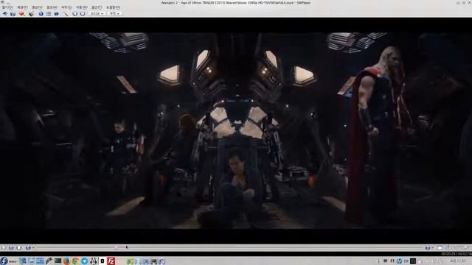The height and width of the screenshot is (265, 472).
Task: Open the 도움말 (Help) menu
Action: 113,7
